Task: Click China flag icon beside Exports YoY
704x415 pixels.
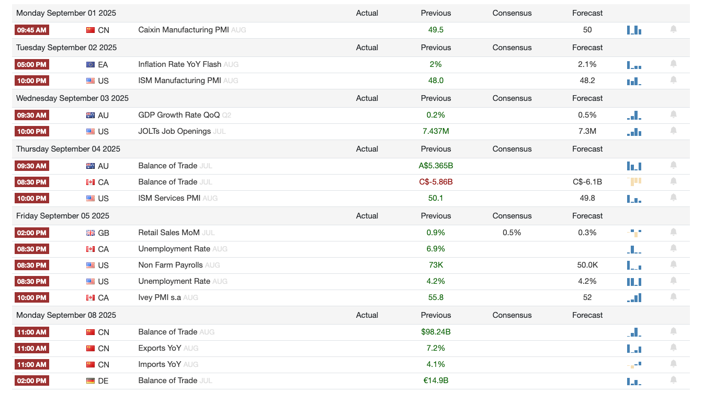Action: click(x=90, y=348)
